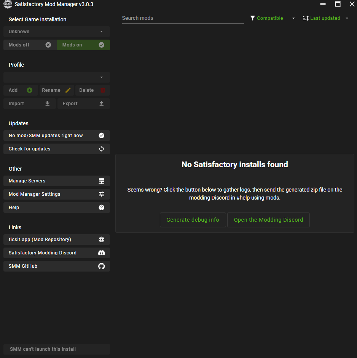Image resolution: width=357 pixels, height=358 pixels.
Task: Click the green plus icon next to Add
Action: 29,90
